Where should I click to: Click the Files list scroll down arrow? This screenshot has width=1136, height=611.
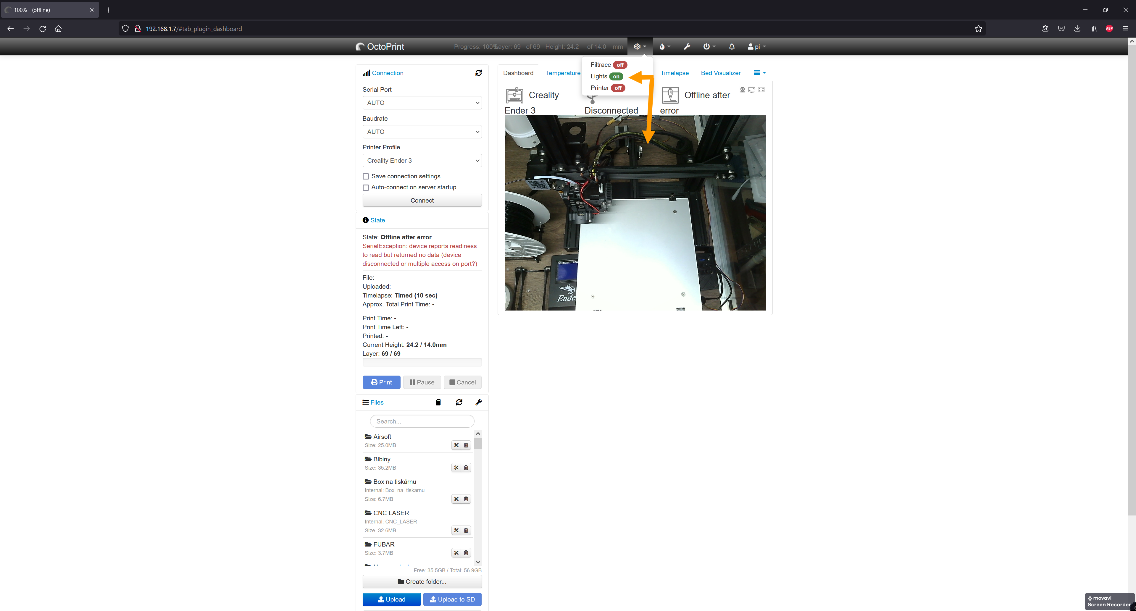pyautogui.click(x=478, y=562)
